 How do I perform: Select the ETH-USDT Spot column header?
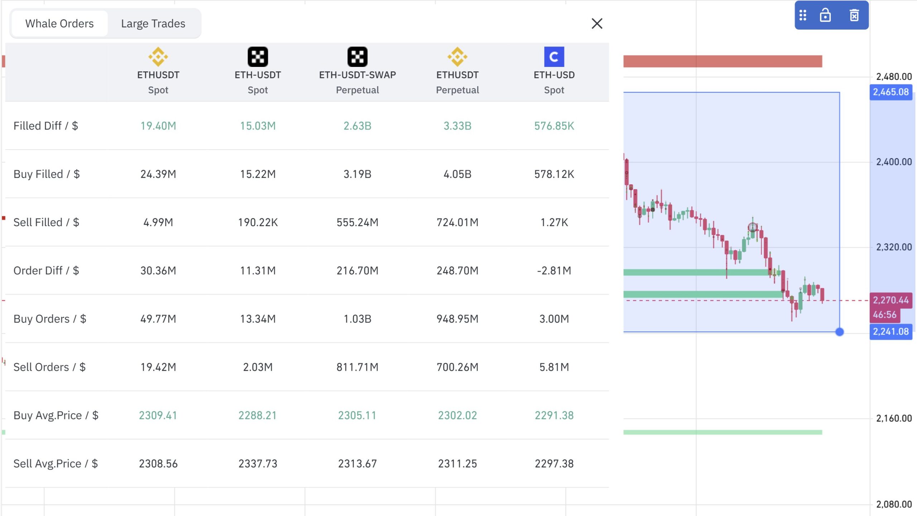(x=258, y=72)
